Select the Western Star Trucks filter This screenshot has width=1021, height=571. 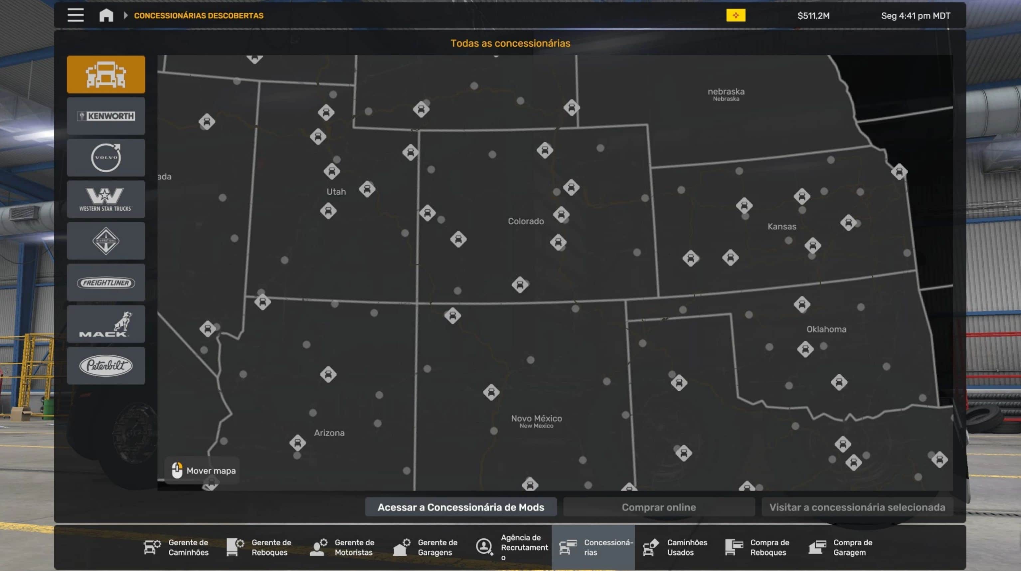106,199
